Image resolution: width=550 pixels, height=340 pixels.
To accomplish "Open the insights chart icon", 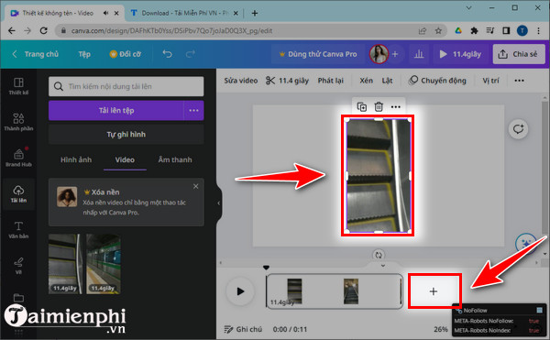I will pyautogui.click(x=419, y=54).
